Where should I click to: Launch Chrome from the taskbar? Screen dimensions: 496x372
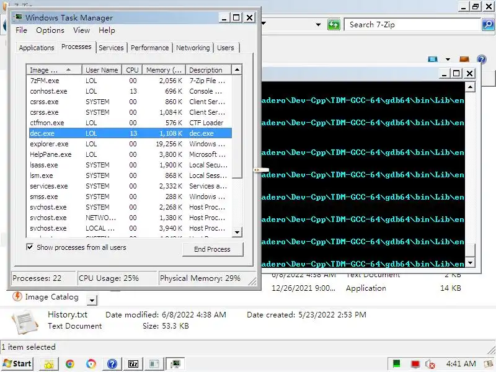(x=70, y=364)
